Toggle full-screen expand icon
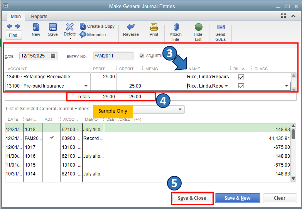The height and width of the screenshot is (209, 302). pyautogui.click(x=283, y=16)
